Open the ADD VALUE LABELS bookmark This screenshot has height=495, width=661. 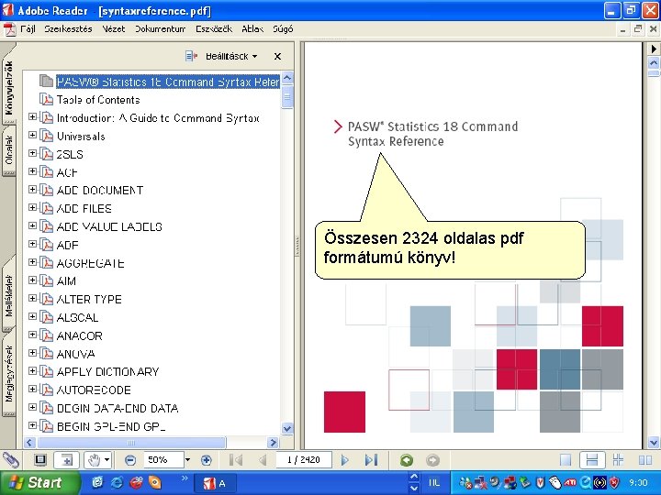point(109,227)
